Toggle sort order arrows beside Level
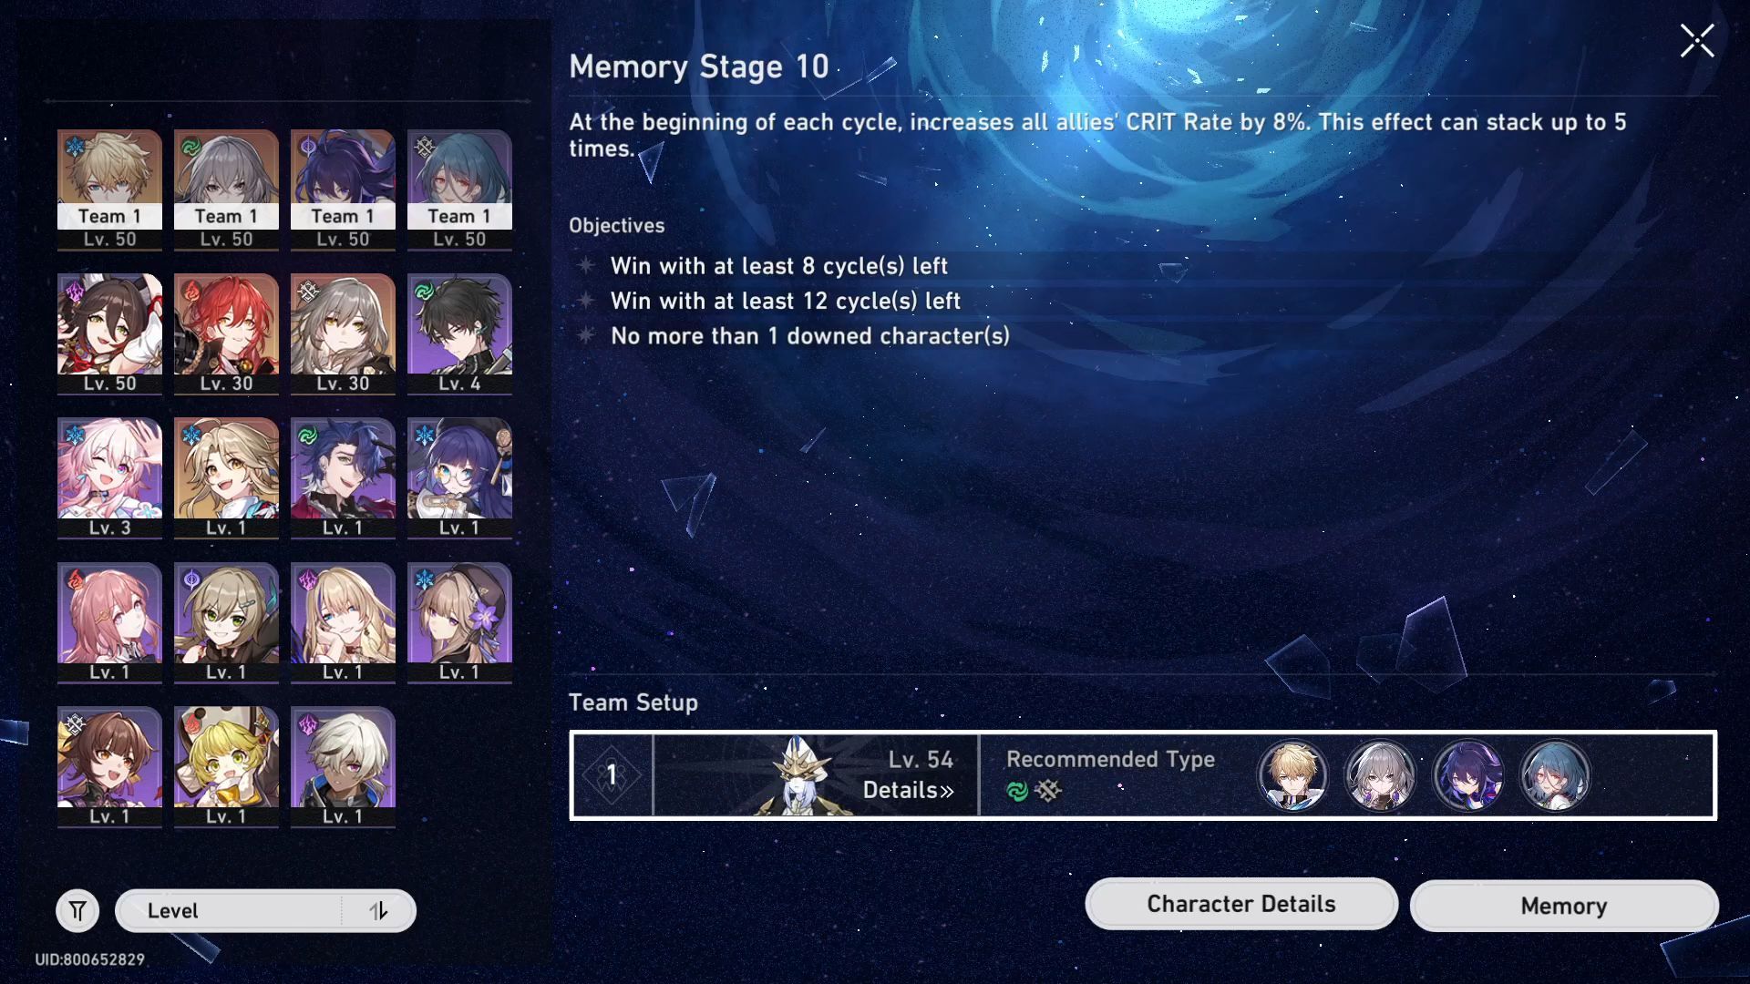This screenshot has width=1750, height=984. tap(378, 910)
